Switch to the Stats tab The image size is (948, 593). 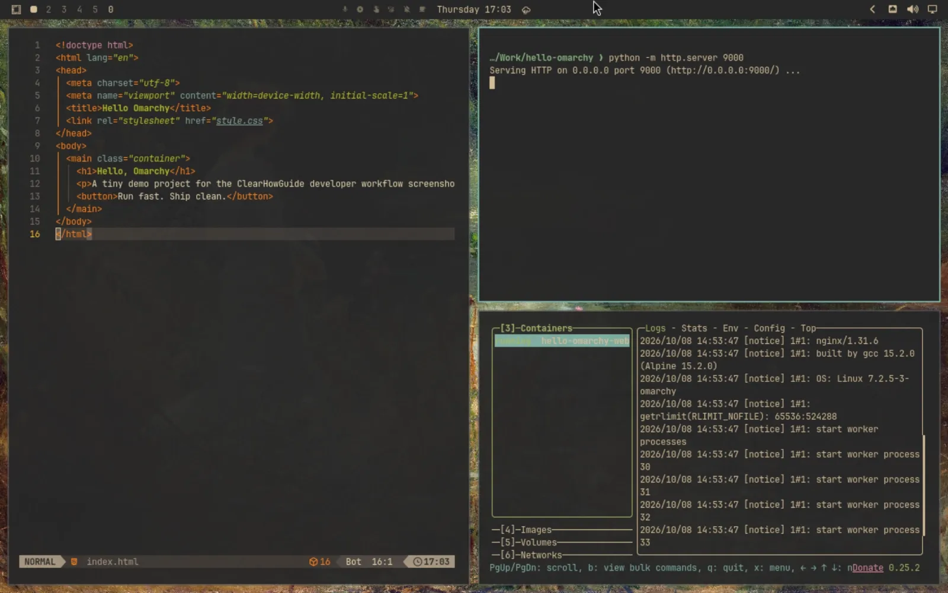[694, 328]
